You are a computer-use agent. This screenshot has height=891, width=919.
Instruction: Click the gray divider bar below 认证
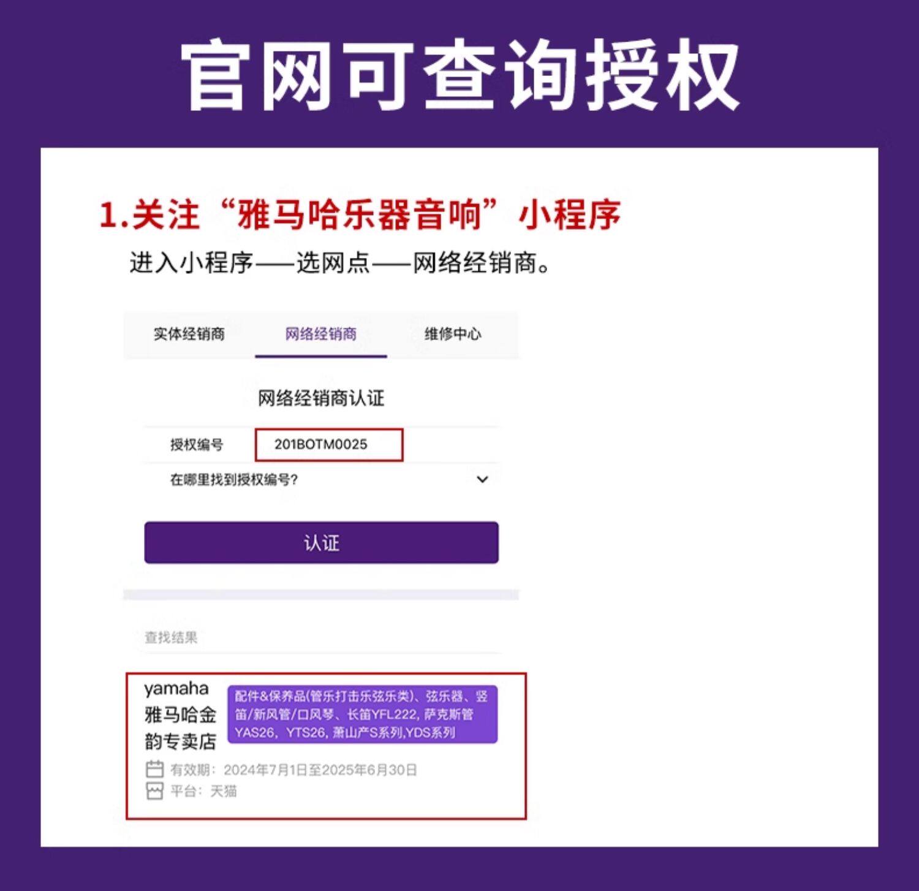tap(321, 594)
